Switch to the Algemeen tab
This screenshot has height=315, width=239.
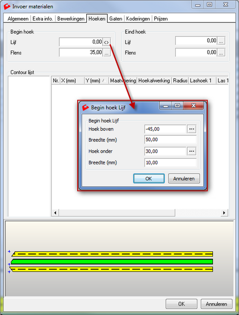point(18,19)
